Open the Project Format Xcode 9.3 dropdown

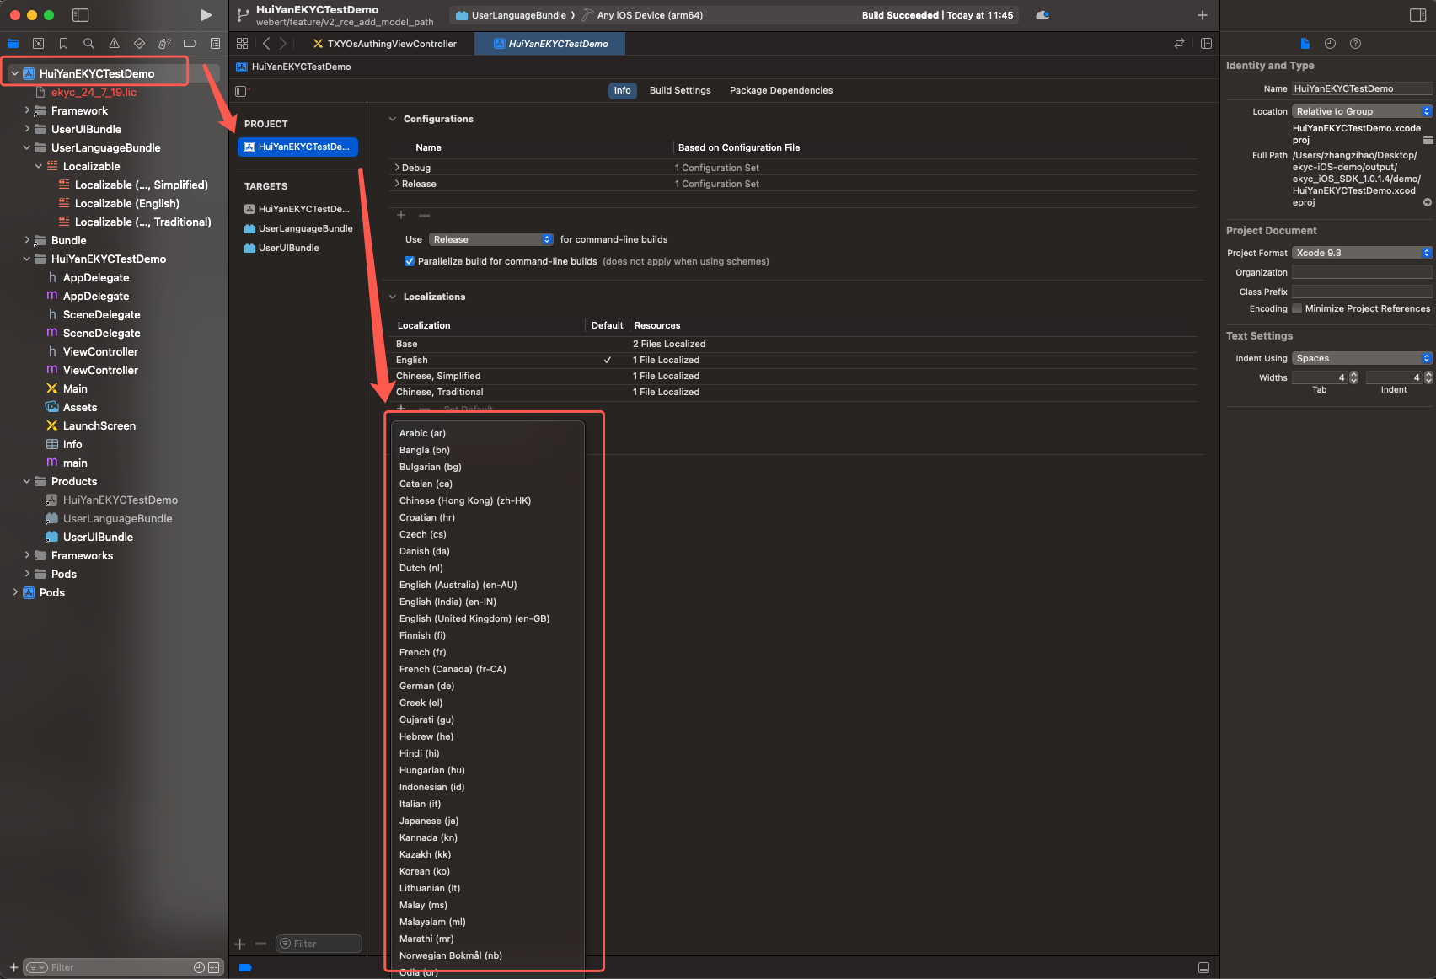pyautogui.click(x=1361, y=253)
